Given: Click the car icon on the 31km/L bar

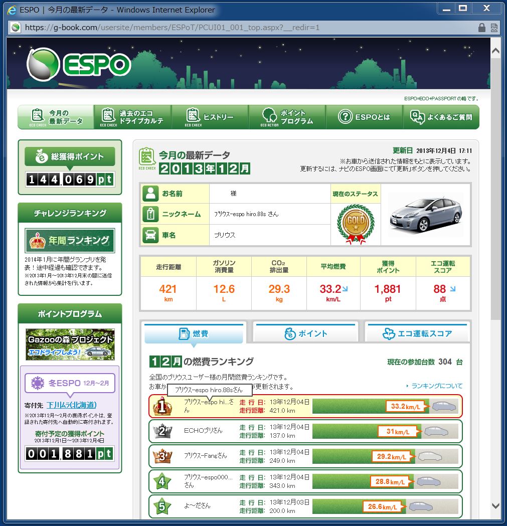Looking at the screenshot, I should (x=436, y=431).
